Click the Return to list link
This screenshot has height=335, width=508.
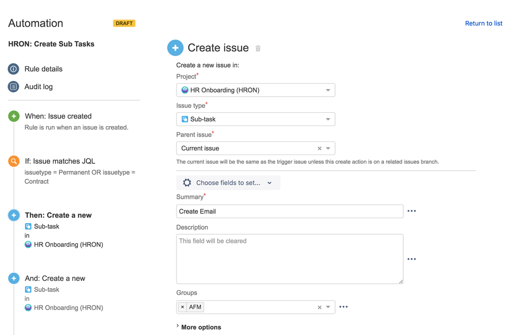click(x=484, y=23)
